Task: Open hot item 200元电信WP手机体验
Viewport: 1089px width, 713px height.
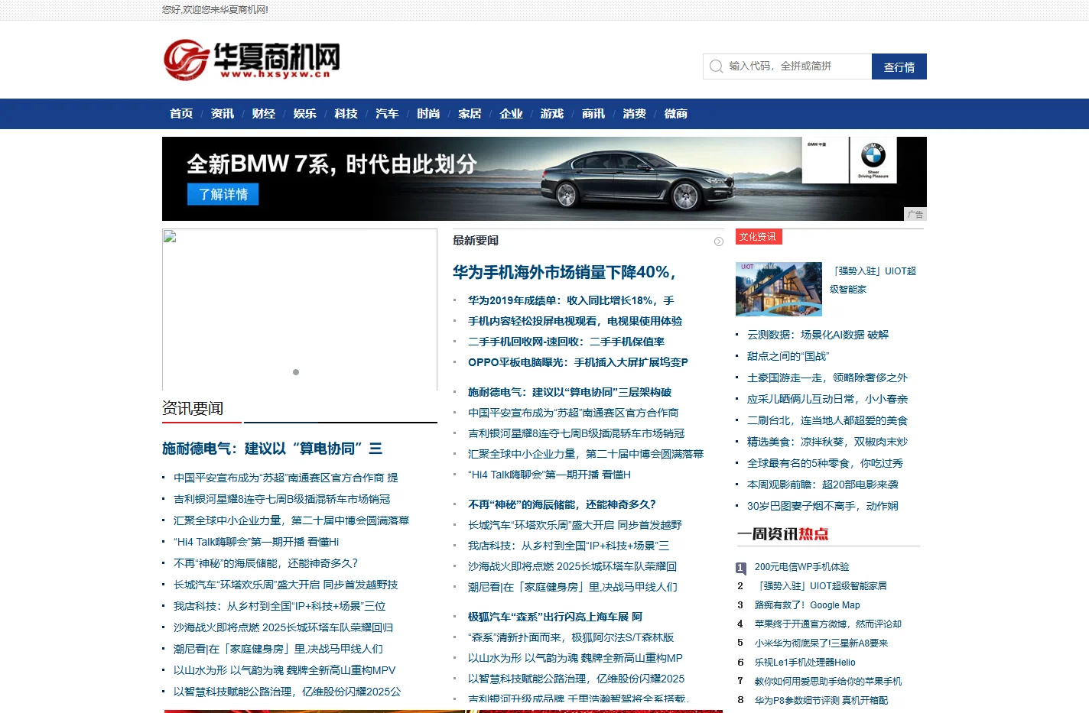Action: [801, 567]
